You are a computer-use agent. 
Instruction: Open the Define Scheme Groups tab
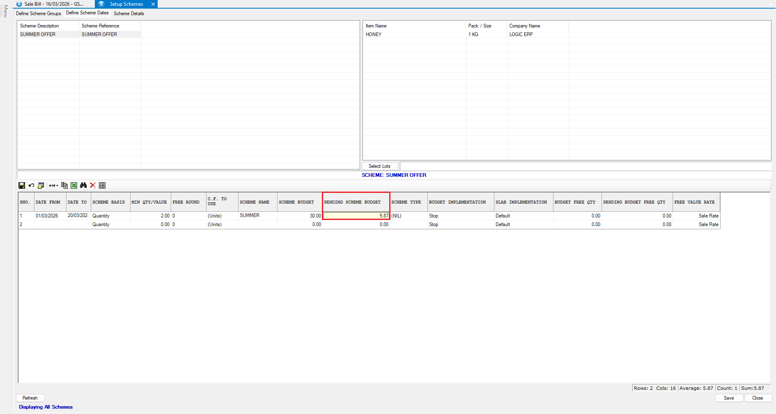tap(39, 14)
